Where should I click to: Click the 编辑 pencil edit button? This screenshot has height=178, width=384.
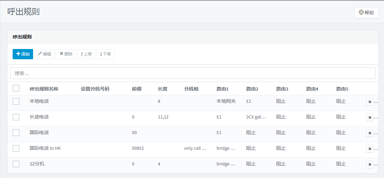(45, 54)
